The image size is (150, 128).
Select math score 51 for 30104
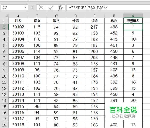tap(56, 39)
